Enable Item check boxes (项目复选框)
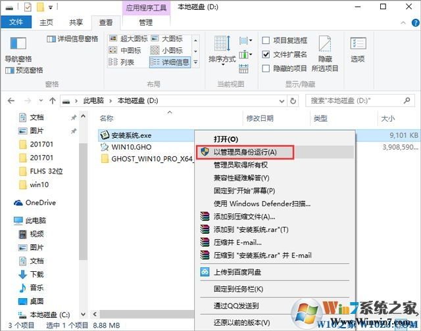 [x=266, y=40]
